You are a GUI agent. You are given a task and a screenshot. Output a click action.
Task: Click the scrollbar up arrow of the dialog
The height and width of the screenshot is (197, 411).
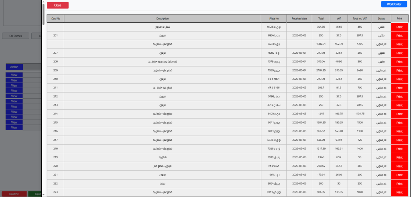click(43, 2)
